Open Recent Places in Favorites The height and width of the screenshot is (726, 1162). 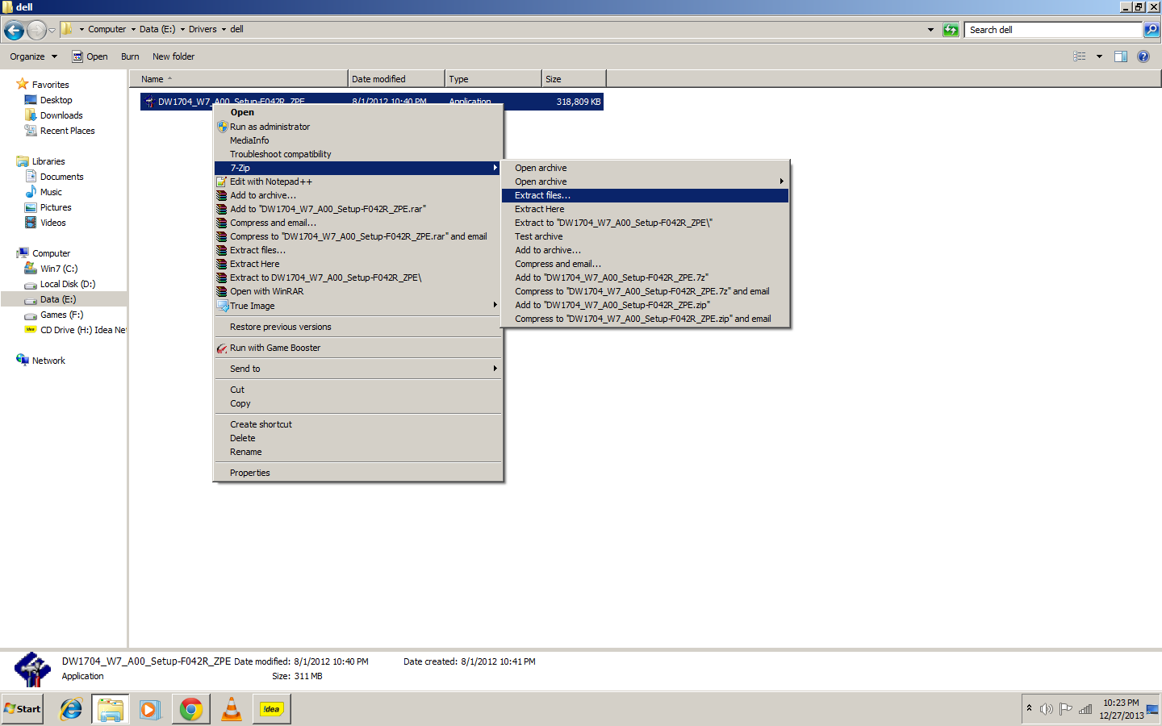[67, 131]
